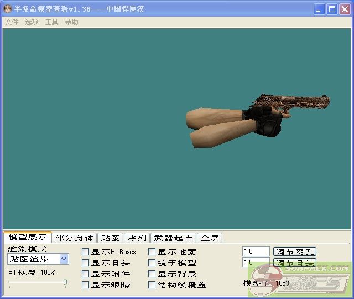Viewport: 354px width, 299px height.
Task: Maximize the model viewer window
Action: coord(332,9)
